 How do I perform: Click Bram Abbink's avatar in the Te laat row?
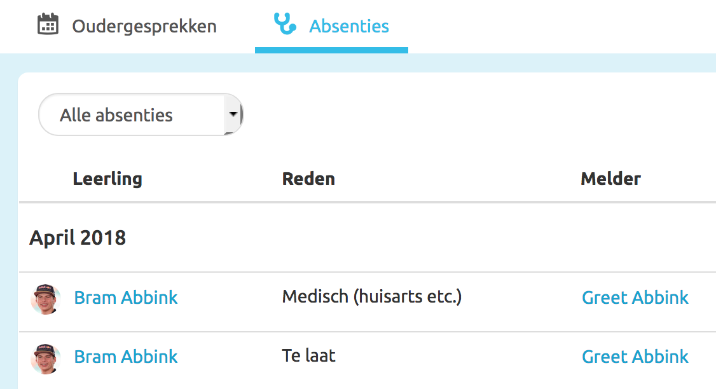coord(46,358)
